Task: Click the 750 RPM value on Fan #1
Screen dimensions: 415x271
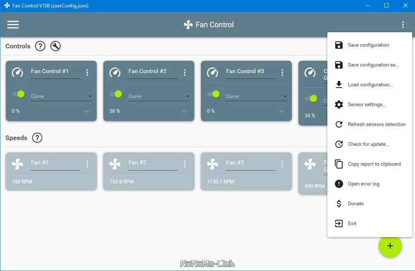Action: point(22,182)
